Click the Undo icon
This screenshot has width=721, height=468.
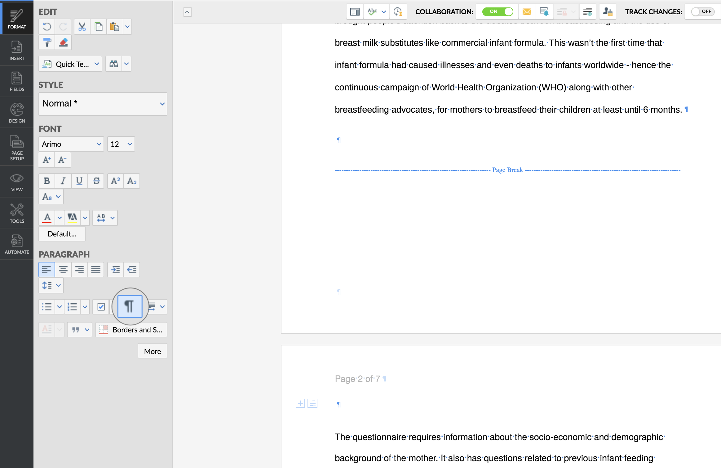pos(47,27)
